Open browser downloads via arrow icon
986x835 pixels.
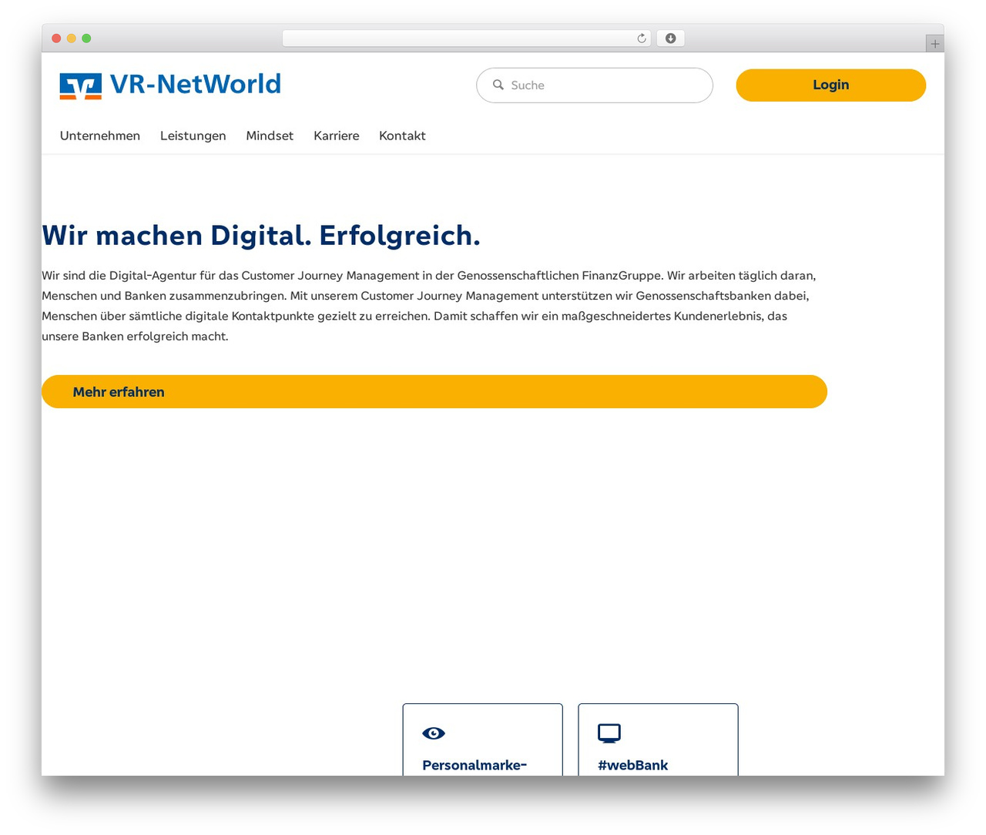(x=670, y=39)
